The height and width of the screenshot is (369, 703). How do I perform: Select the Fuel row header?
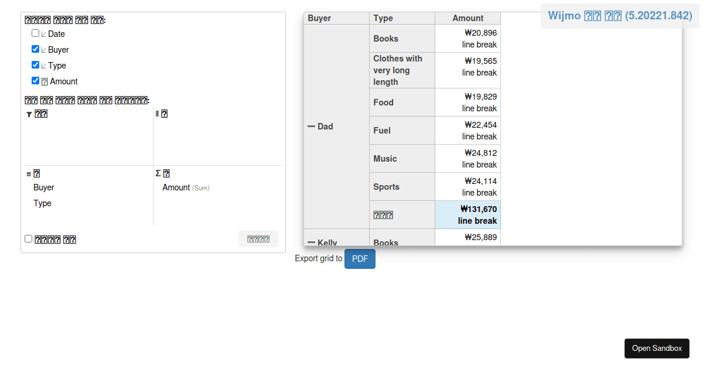tap(402, 131)
